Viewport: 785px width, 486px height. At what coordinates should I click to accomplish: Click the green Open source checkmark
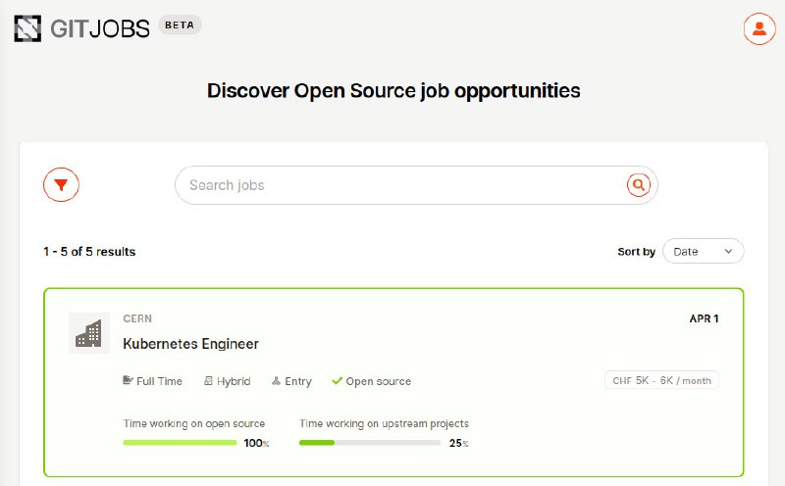pyautogui.click(x=337, y=381)
